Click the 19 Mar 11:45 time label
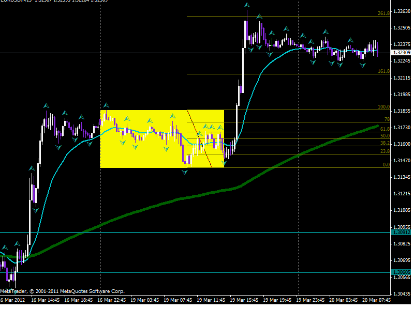This screenshot has width=414, height=310. (211, 300)
